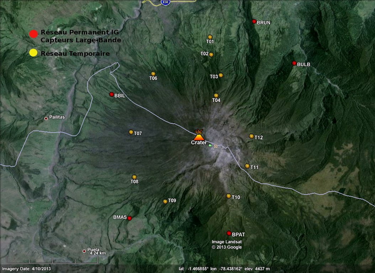This screenshot has width=375, height=273.
Task: Select the red BPAT station marker
Action: 229,233
